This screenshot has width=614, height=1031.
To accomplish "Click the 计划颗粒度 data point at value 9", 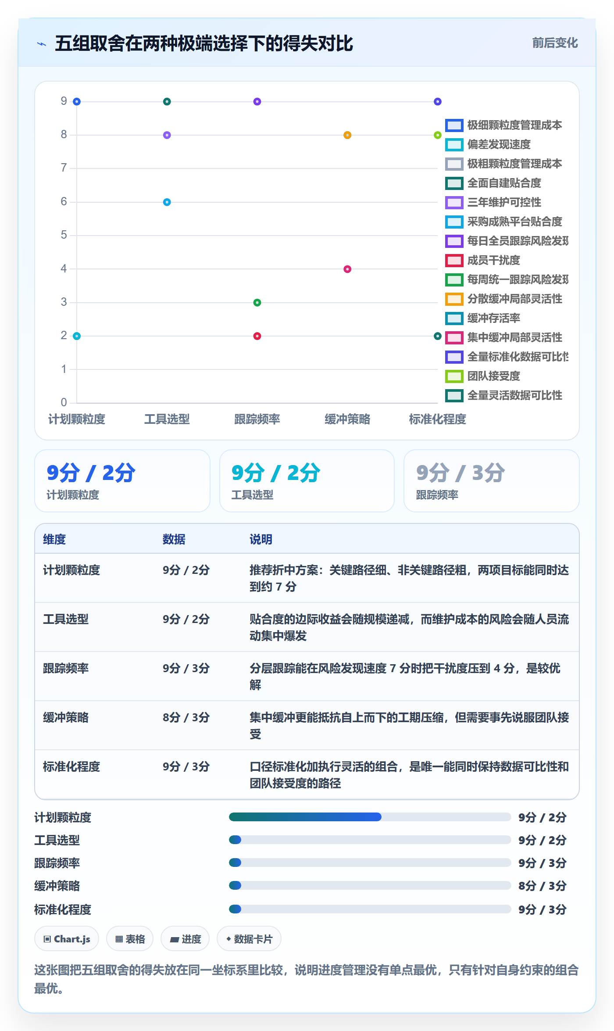I will click(77, 102).
